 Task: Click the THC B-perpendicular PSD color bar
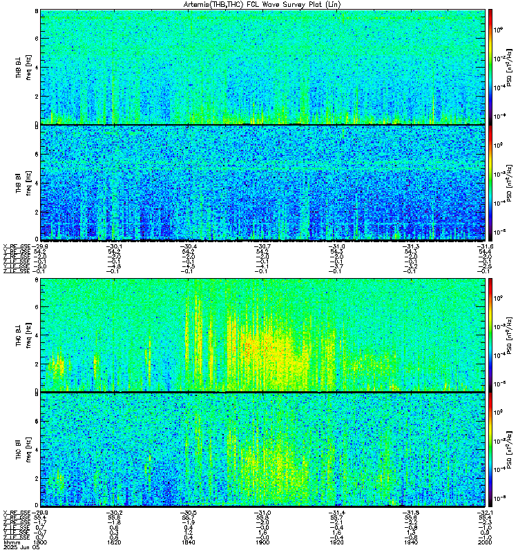[x=490, y=335]
